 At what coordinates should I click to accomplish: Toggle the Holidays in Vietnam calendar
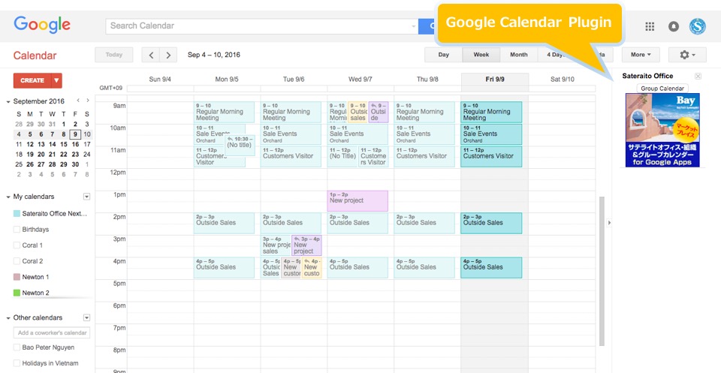(17, 363)
